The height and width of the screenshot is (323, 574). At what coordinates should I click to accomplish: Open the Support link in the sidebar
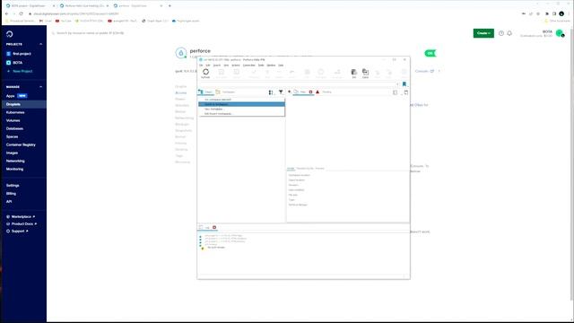pos(18,231)
